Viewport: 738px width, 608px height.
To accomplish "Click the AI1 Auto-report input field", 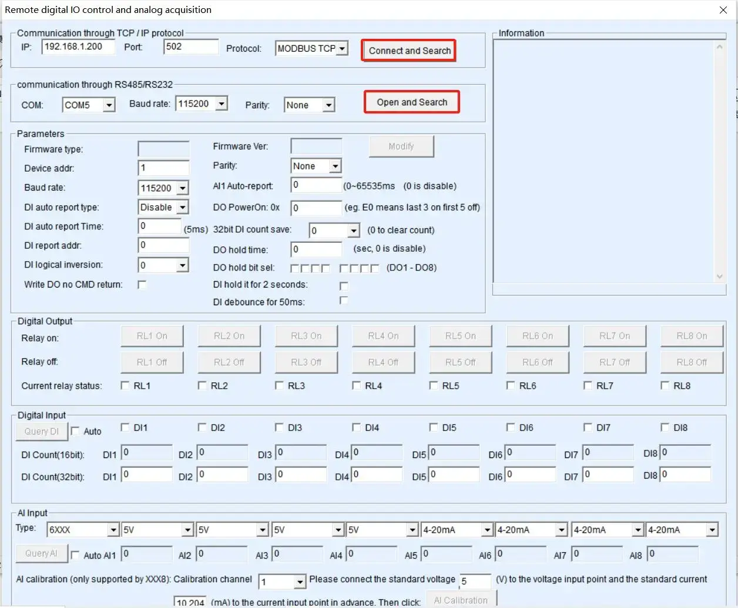I will (x=316, y=186).
